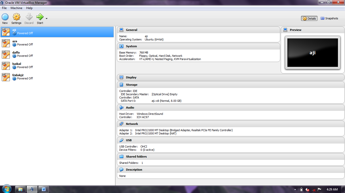
Task: Open USB settings header
Action: pos(129,140)
